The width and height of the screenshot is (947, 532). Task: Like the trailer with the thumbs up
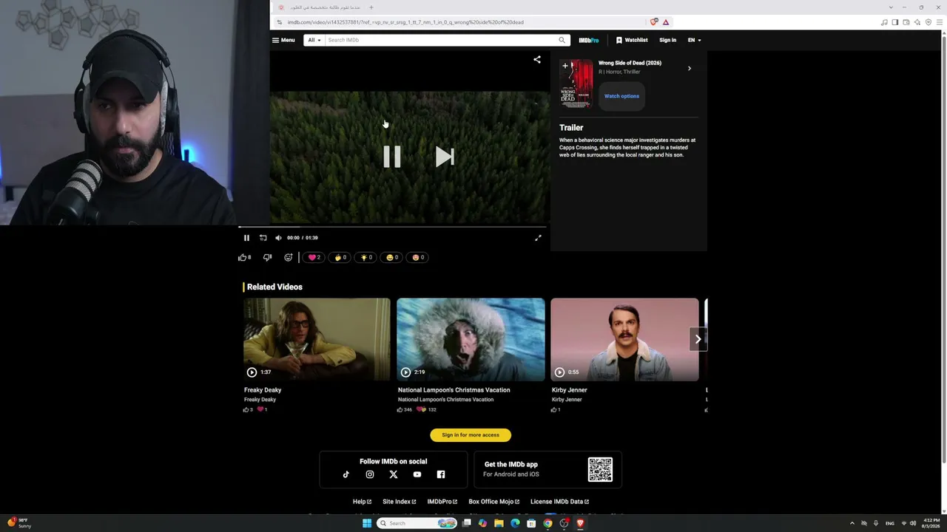click(244, 257)
